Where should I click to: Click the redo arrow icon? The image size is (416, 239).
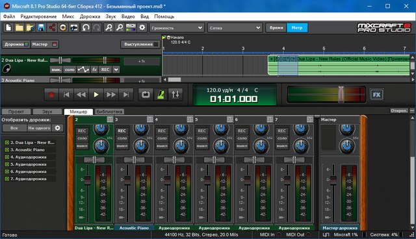pyautogui.click(x=97, y=27)
